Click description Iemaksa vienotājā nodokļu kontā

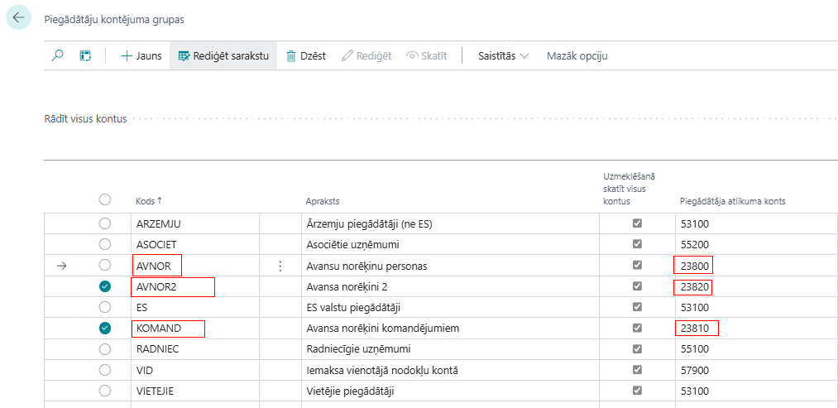(x=381, y=370)
